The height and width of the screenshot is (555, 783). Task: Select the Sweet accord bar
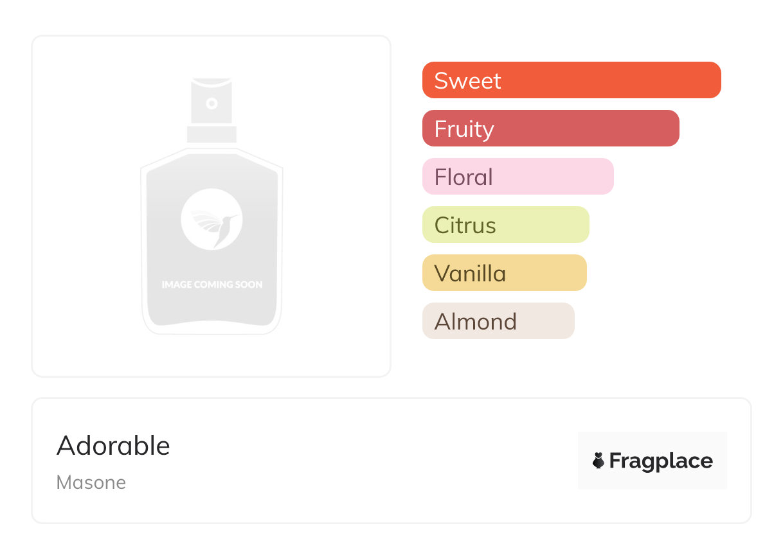coord(571,80)
